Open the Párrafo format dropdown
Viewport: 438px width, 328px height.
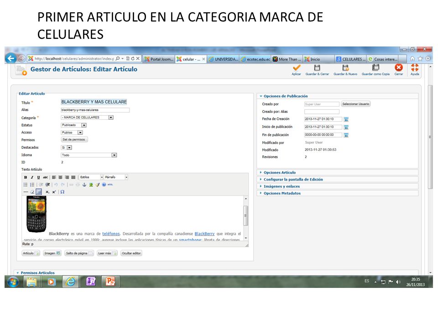coord(116,177)
